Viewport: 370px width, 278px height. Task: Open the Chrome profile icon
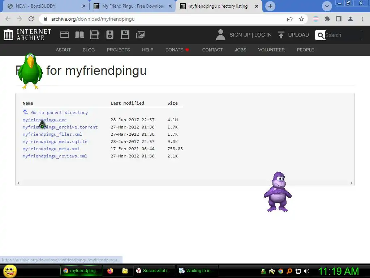tap(350, 19)
